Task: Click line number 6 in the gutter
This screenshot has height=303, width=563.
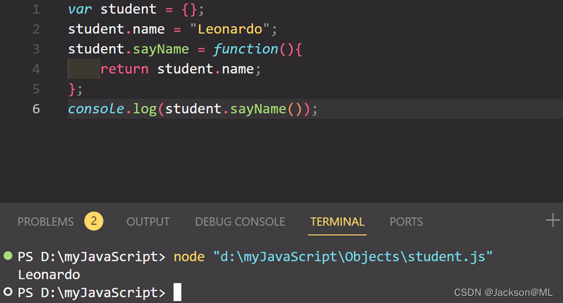Action: coord(36,109)
